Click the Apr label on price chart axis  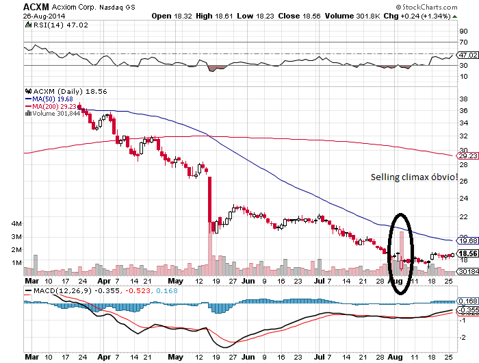(x=104, y=281)
